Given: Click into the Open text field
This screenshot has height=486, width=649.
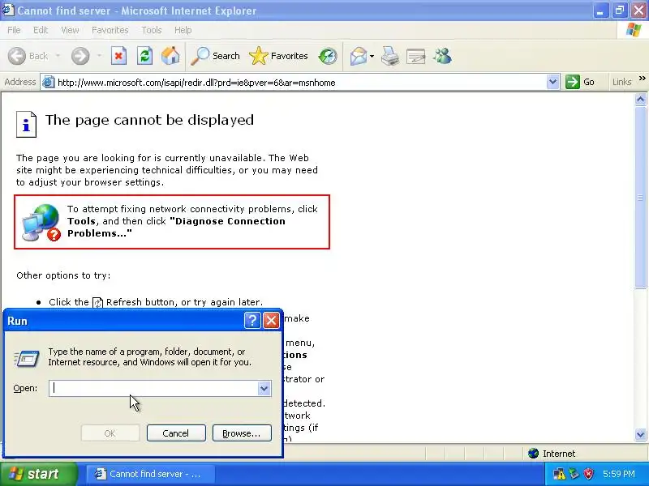Looking at the screenshot, I should (153, 388).
